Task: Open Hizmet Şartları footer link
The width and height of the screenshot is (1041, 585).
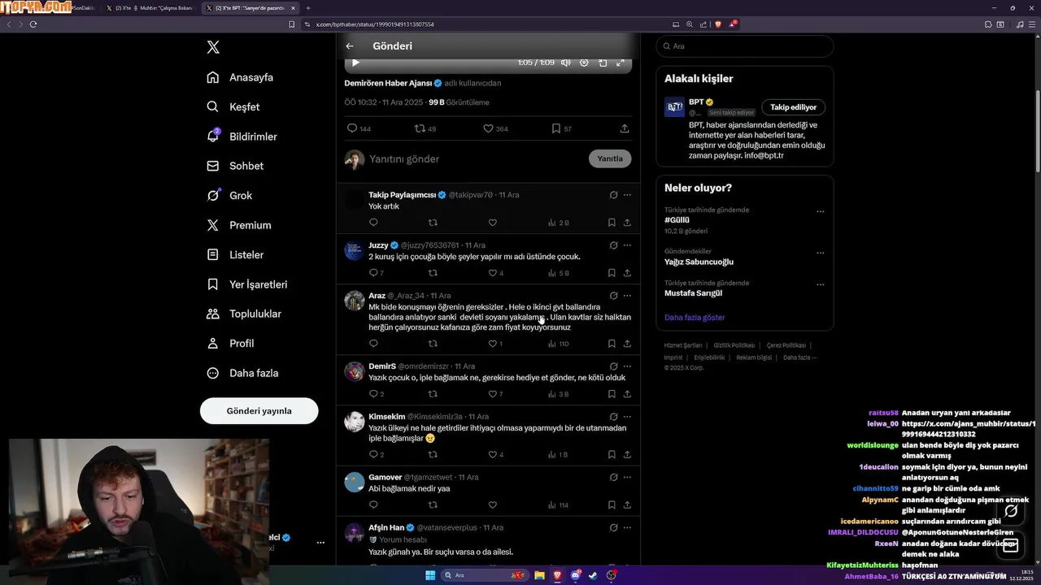Action: (x=683, y=345)
